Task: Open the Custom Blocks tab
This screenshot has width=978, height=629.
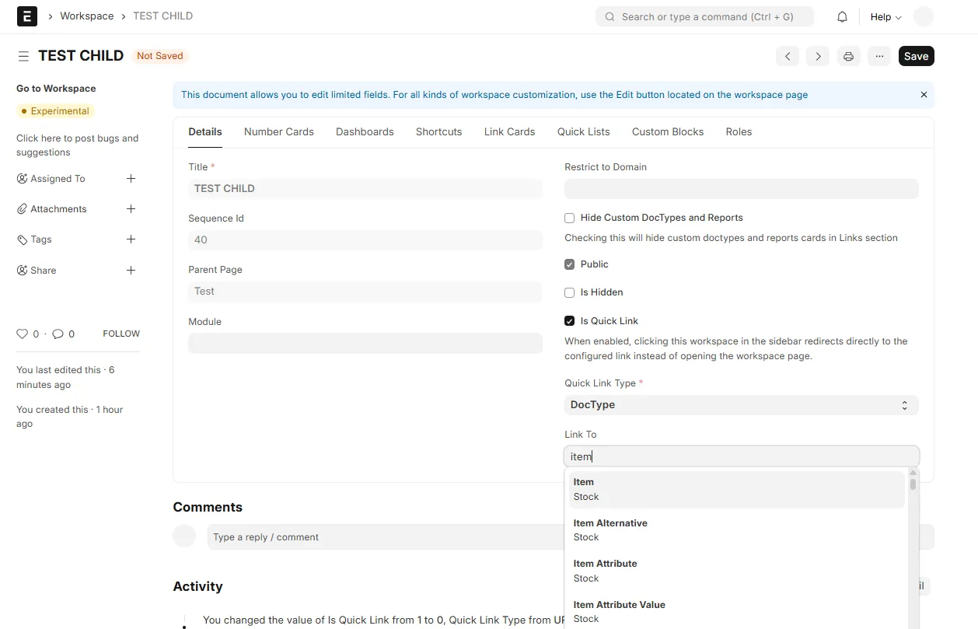Action: click(668, 131)
